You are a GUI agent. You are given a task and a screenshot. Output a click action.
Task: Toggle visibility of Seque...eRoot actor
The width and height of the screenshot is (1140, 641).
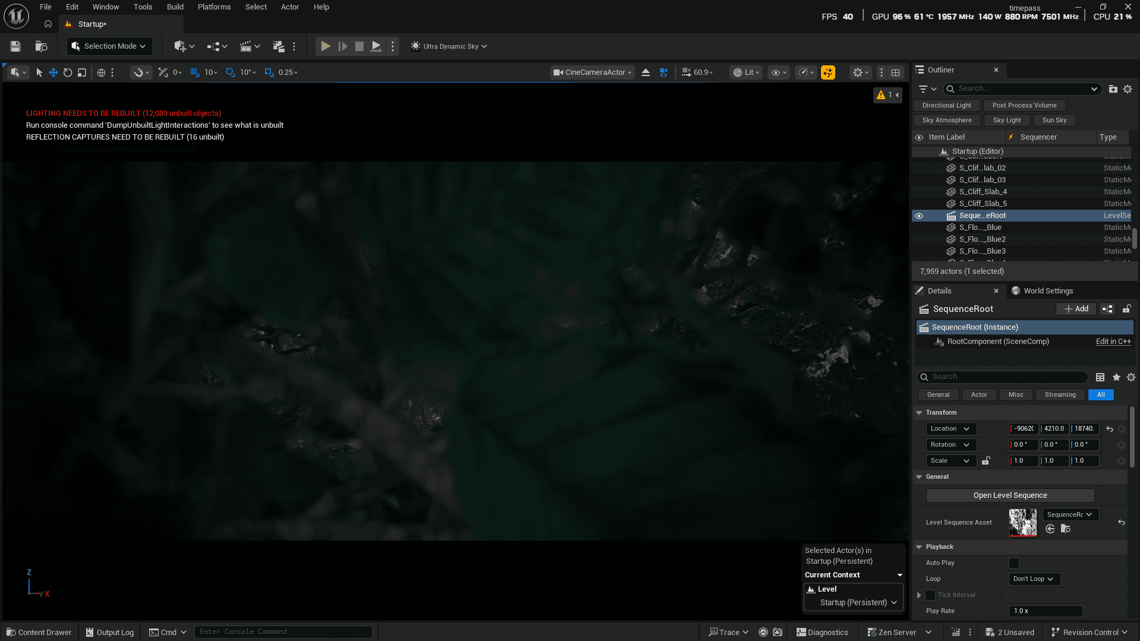918,216
